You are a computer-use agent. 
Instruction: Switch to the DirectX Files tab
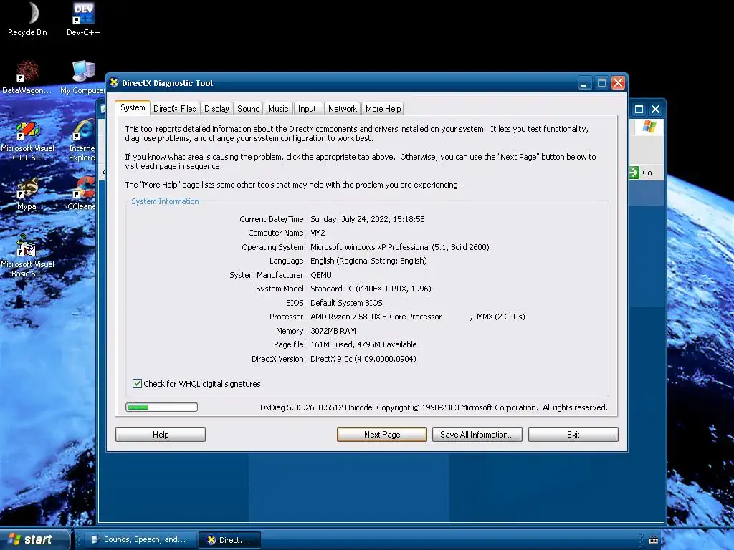tap(175, 109)
